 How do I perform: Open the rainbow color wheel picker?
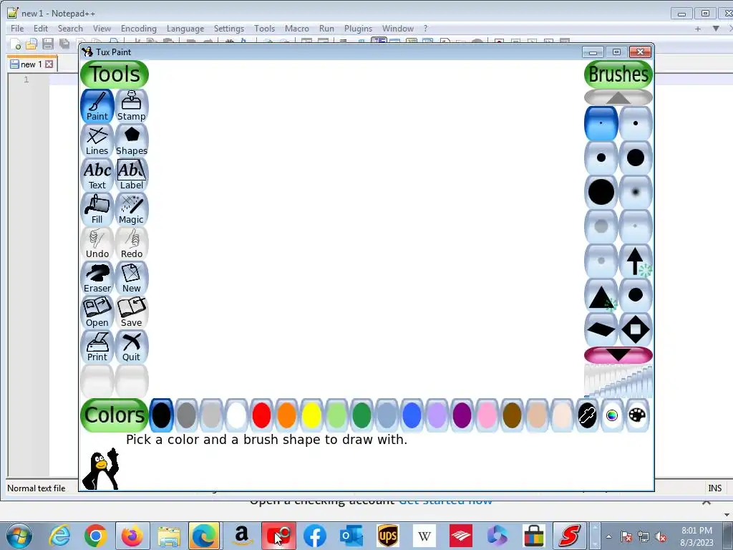point(612,415)
